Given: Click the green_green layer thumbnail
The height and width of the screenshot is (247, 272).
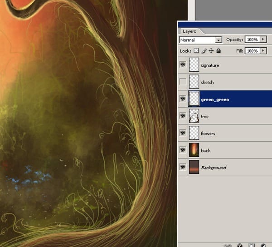Looking at the screenshot, I should point(194,99).
